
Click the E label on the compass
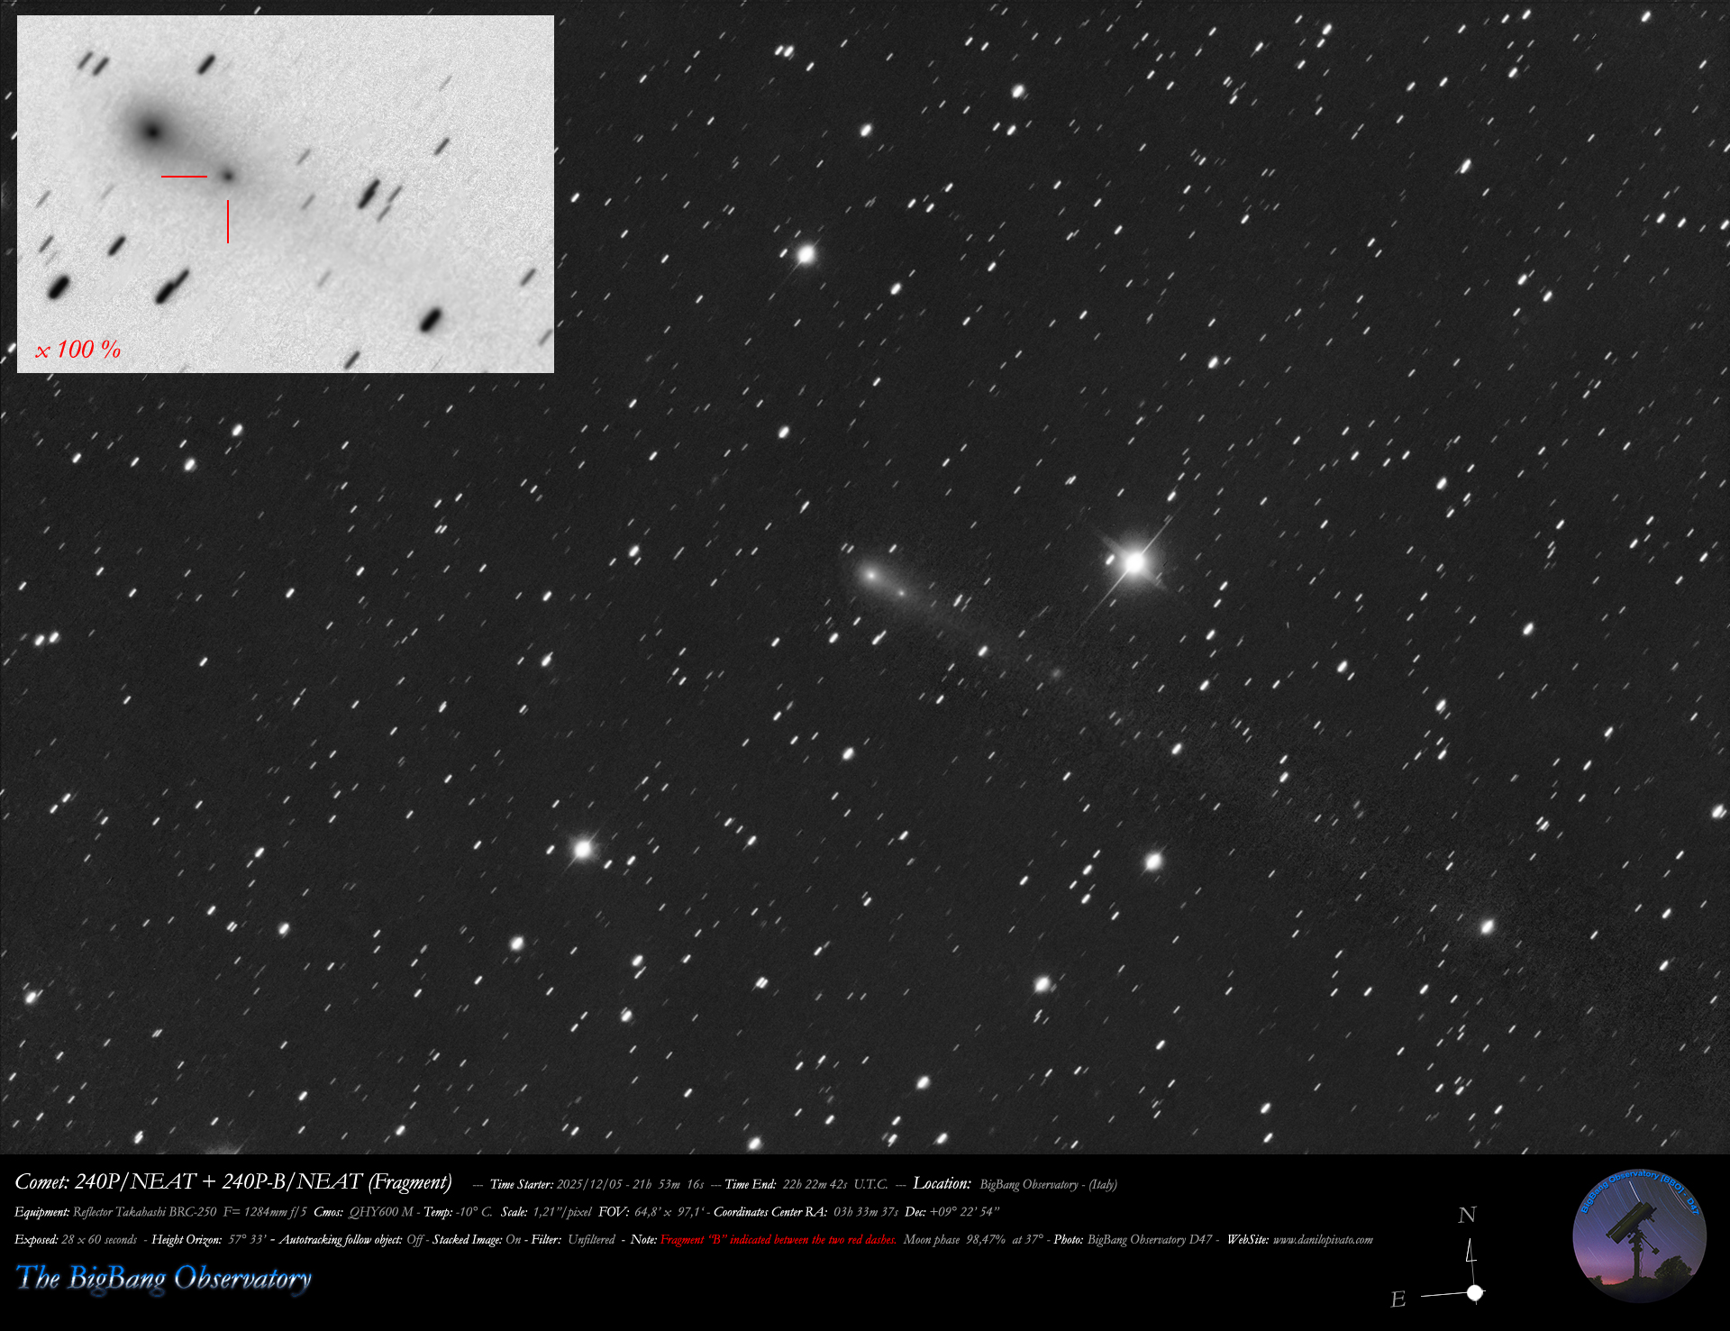click(x=1398, y=1299)
